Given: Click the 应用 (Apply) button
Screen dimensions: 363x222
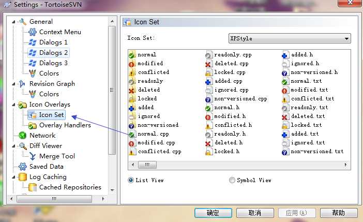Looking at the screenshot, I should (x=297, y=213).
